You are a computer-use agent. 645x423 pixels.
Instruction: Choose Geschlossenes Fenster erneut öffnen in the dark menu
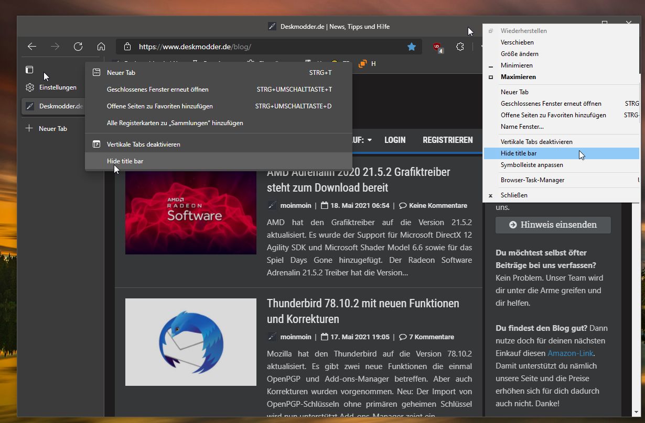tap(219, 90)
